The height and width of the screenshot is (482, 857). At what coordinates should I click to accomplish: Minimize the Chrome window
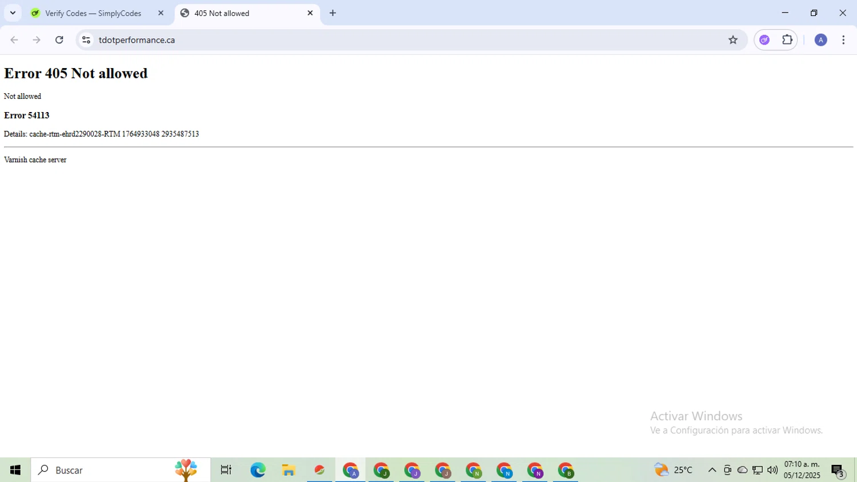(785, 13)
